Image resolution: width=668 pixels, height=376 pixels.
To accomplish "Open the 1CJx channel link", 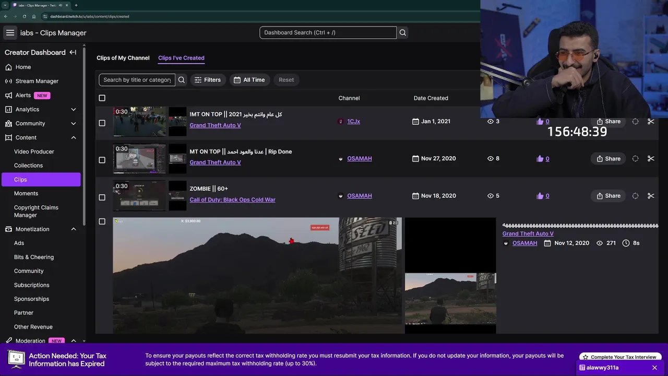I will pyautogui.click(x=353, y=121).
